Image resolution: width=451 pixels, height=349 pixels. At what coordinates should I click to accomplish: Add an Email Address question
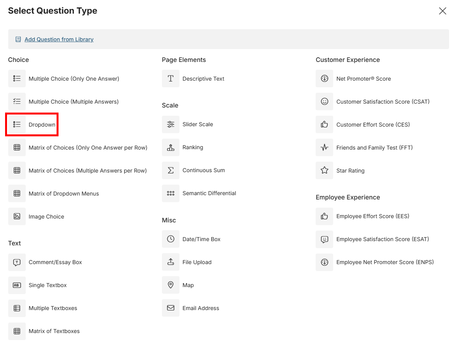[x=201, y=308]
